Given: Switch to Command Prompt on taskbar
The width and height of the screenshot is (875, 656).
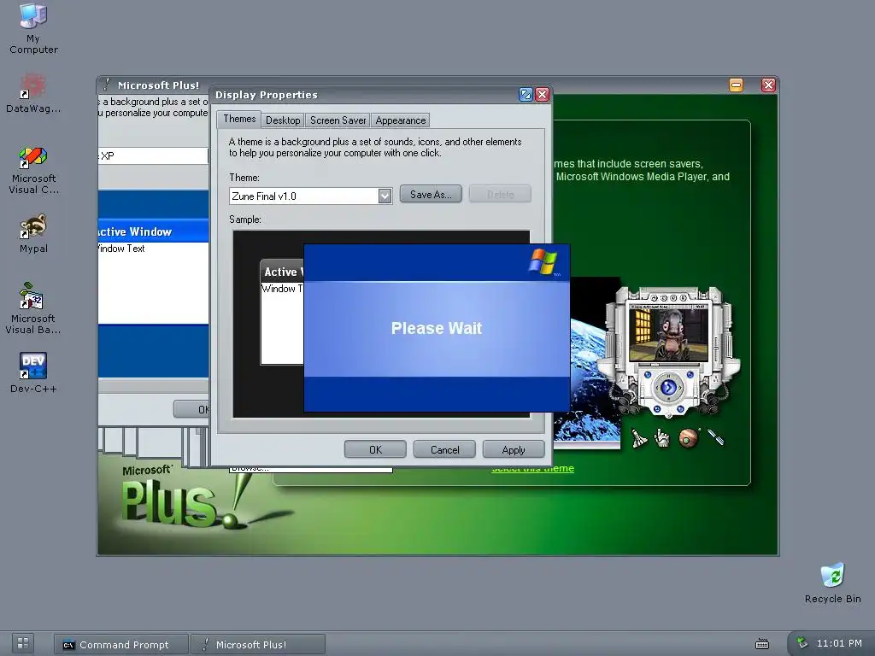Looking at the screenshot, I should click(x=121, y=644).
